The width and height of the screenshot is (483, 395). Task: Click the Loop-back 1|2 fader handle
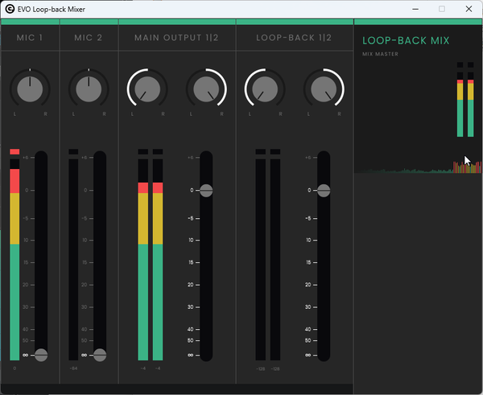coord(324,191)
